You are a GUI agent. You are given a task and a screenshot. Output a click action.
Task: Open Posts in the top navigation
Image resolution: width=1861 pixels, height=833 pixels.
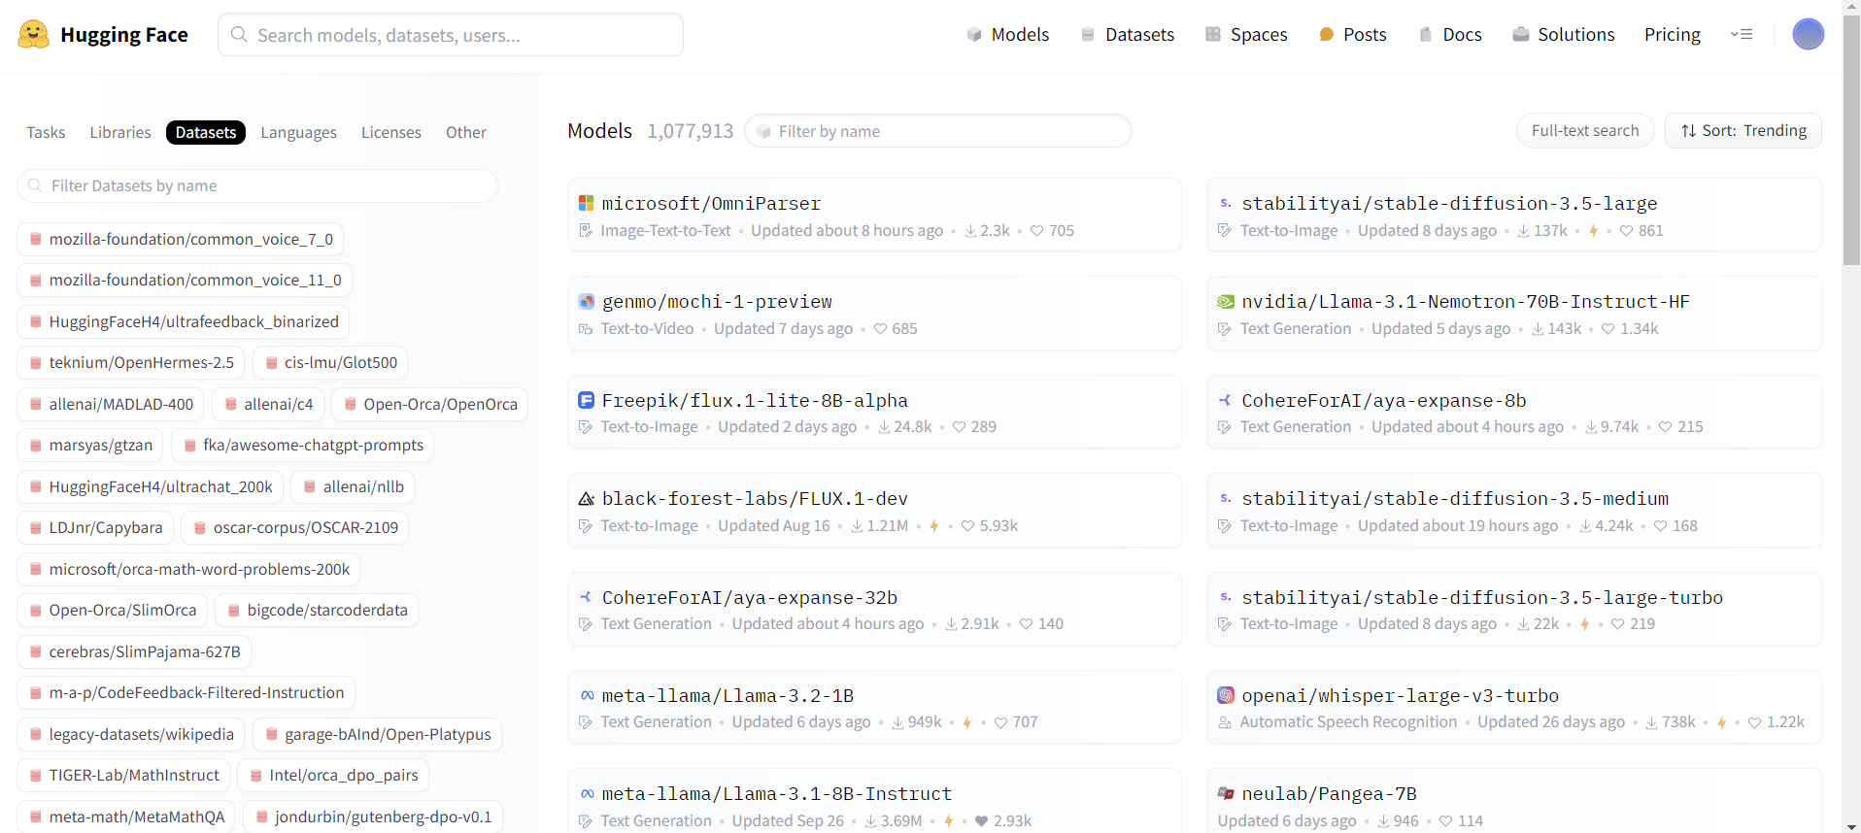1352,34
